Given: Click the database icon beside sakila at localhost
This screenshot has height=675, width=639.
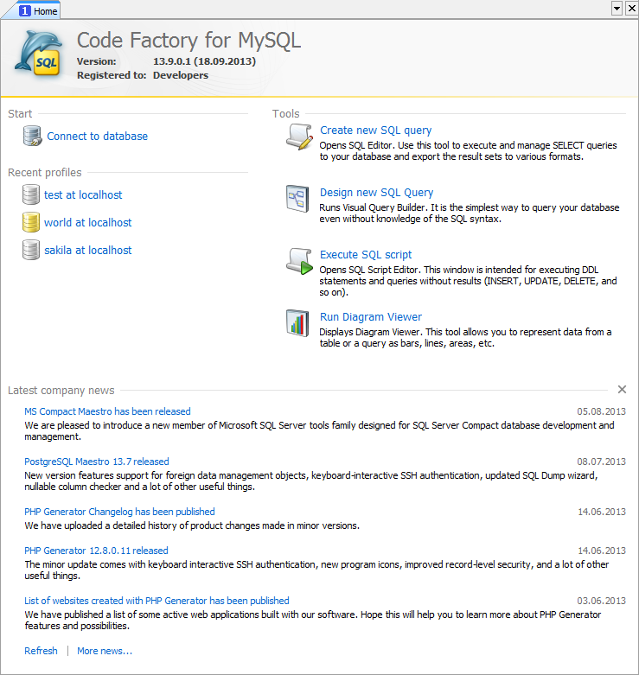Looking at the screenshot, I should pos(31,250).
